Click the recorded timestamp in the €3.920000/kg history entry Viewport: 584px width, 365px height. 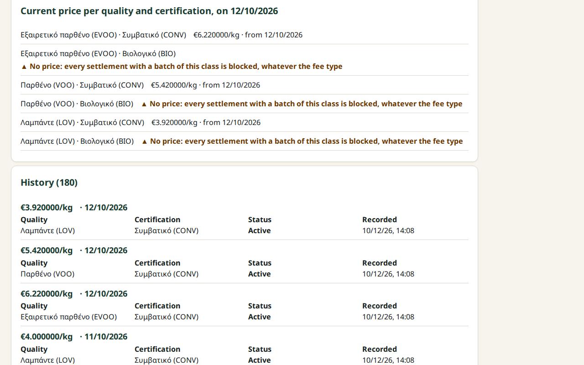click(388, 231)
